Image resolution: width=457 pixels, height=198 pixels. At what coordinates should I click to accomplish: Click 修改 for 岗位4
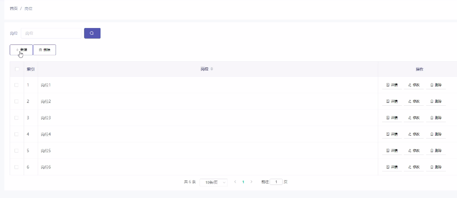tap(414, 134)
